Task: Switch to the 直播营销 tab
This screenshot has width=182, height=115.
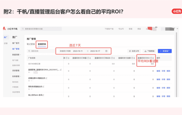Action: coord(42,44)
